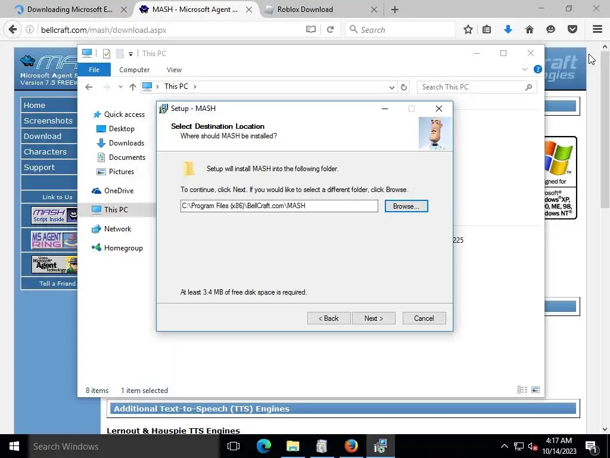The image size is (610, 458).
Task: Open Characters link on MASH website
Action: coord(45,152)
